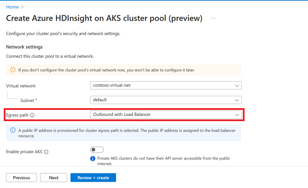The width and height of the screenshot is (308, 188).
Task: Open the ellipsis more options menu
Action: [x=213, y=18]
